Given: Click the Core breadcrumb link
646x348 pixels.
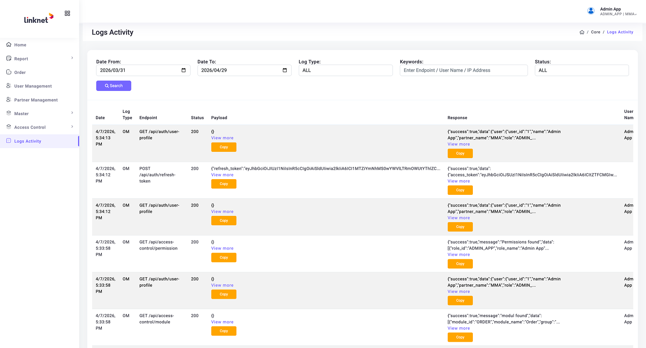Looking at the screenshot, I should pyautogui.click(x=595, y=32).
